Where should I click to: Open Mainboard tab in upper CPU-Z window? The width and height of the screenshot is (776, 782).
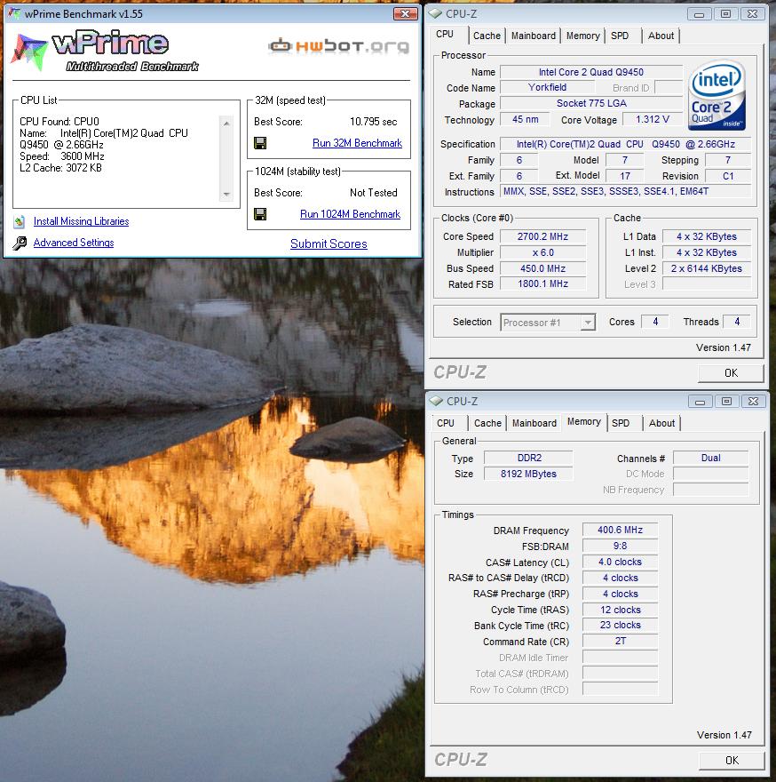click(x=534, y=36)
